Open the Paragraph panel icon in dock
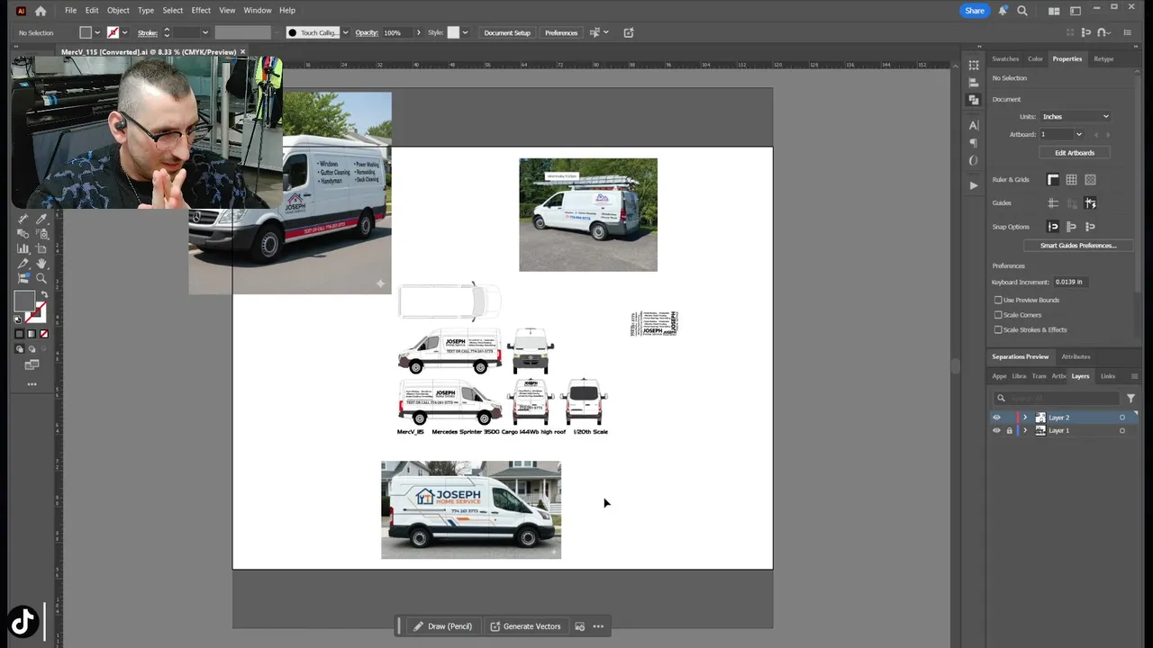 [974, 142]
